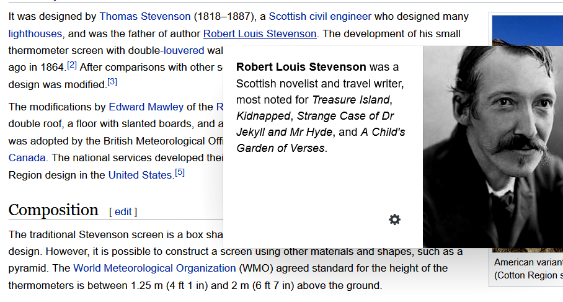Jump to citation reference [2]
Screen dimensions: 563x302
click(x=72, y=65)
